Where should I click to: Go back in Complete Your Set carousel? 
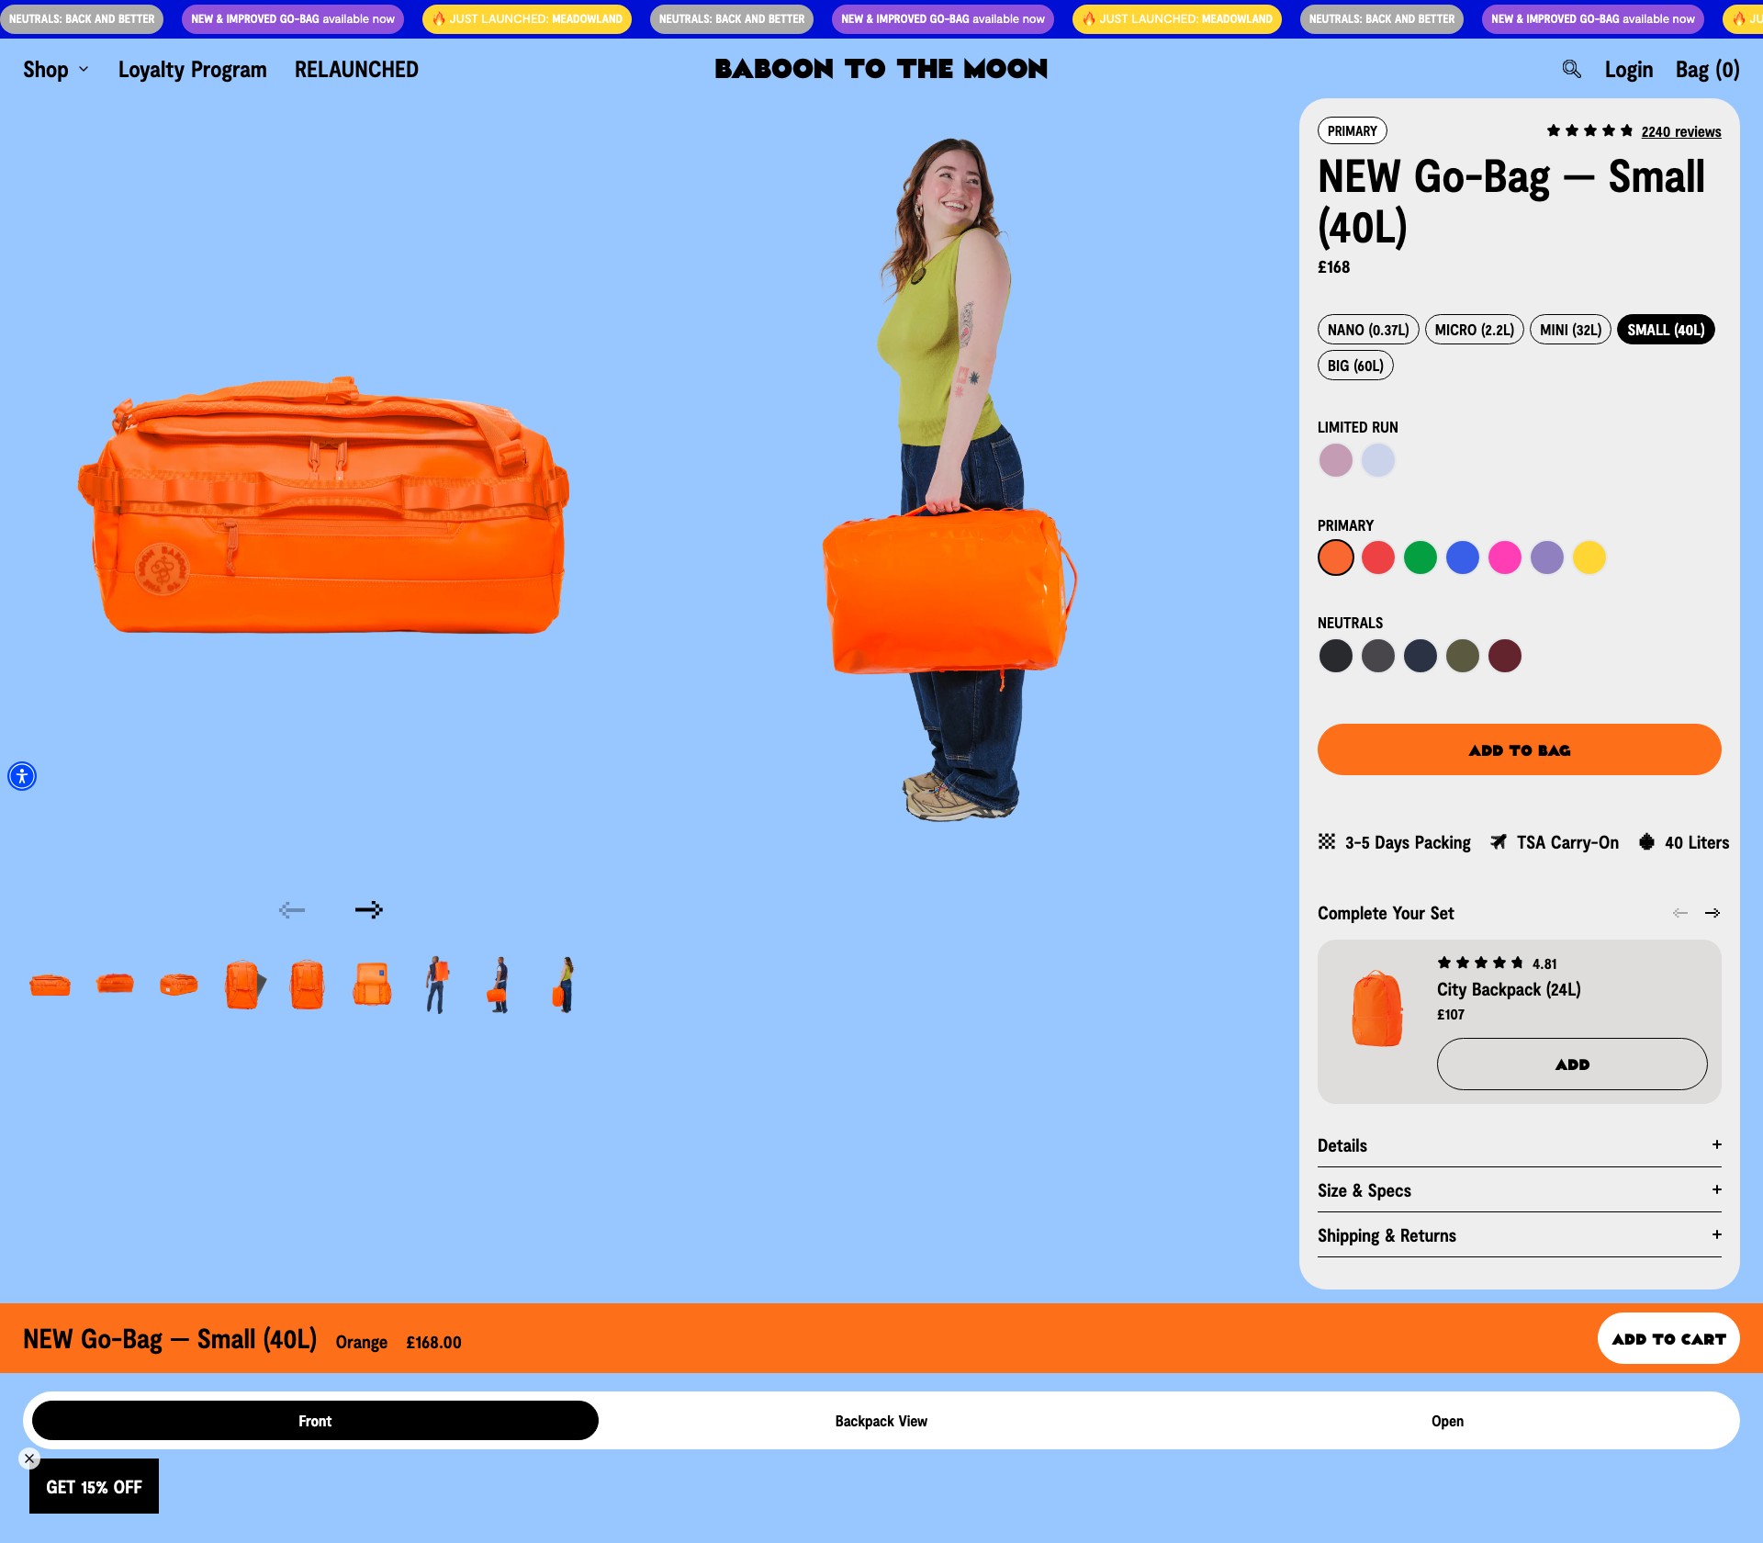(1680, 913)
